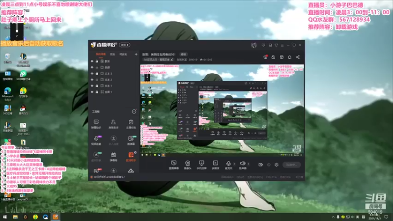
Task: Open the hamburger menu in title bar
Action: tap(282, 45)
